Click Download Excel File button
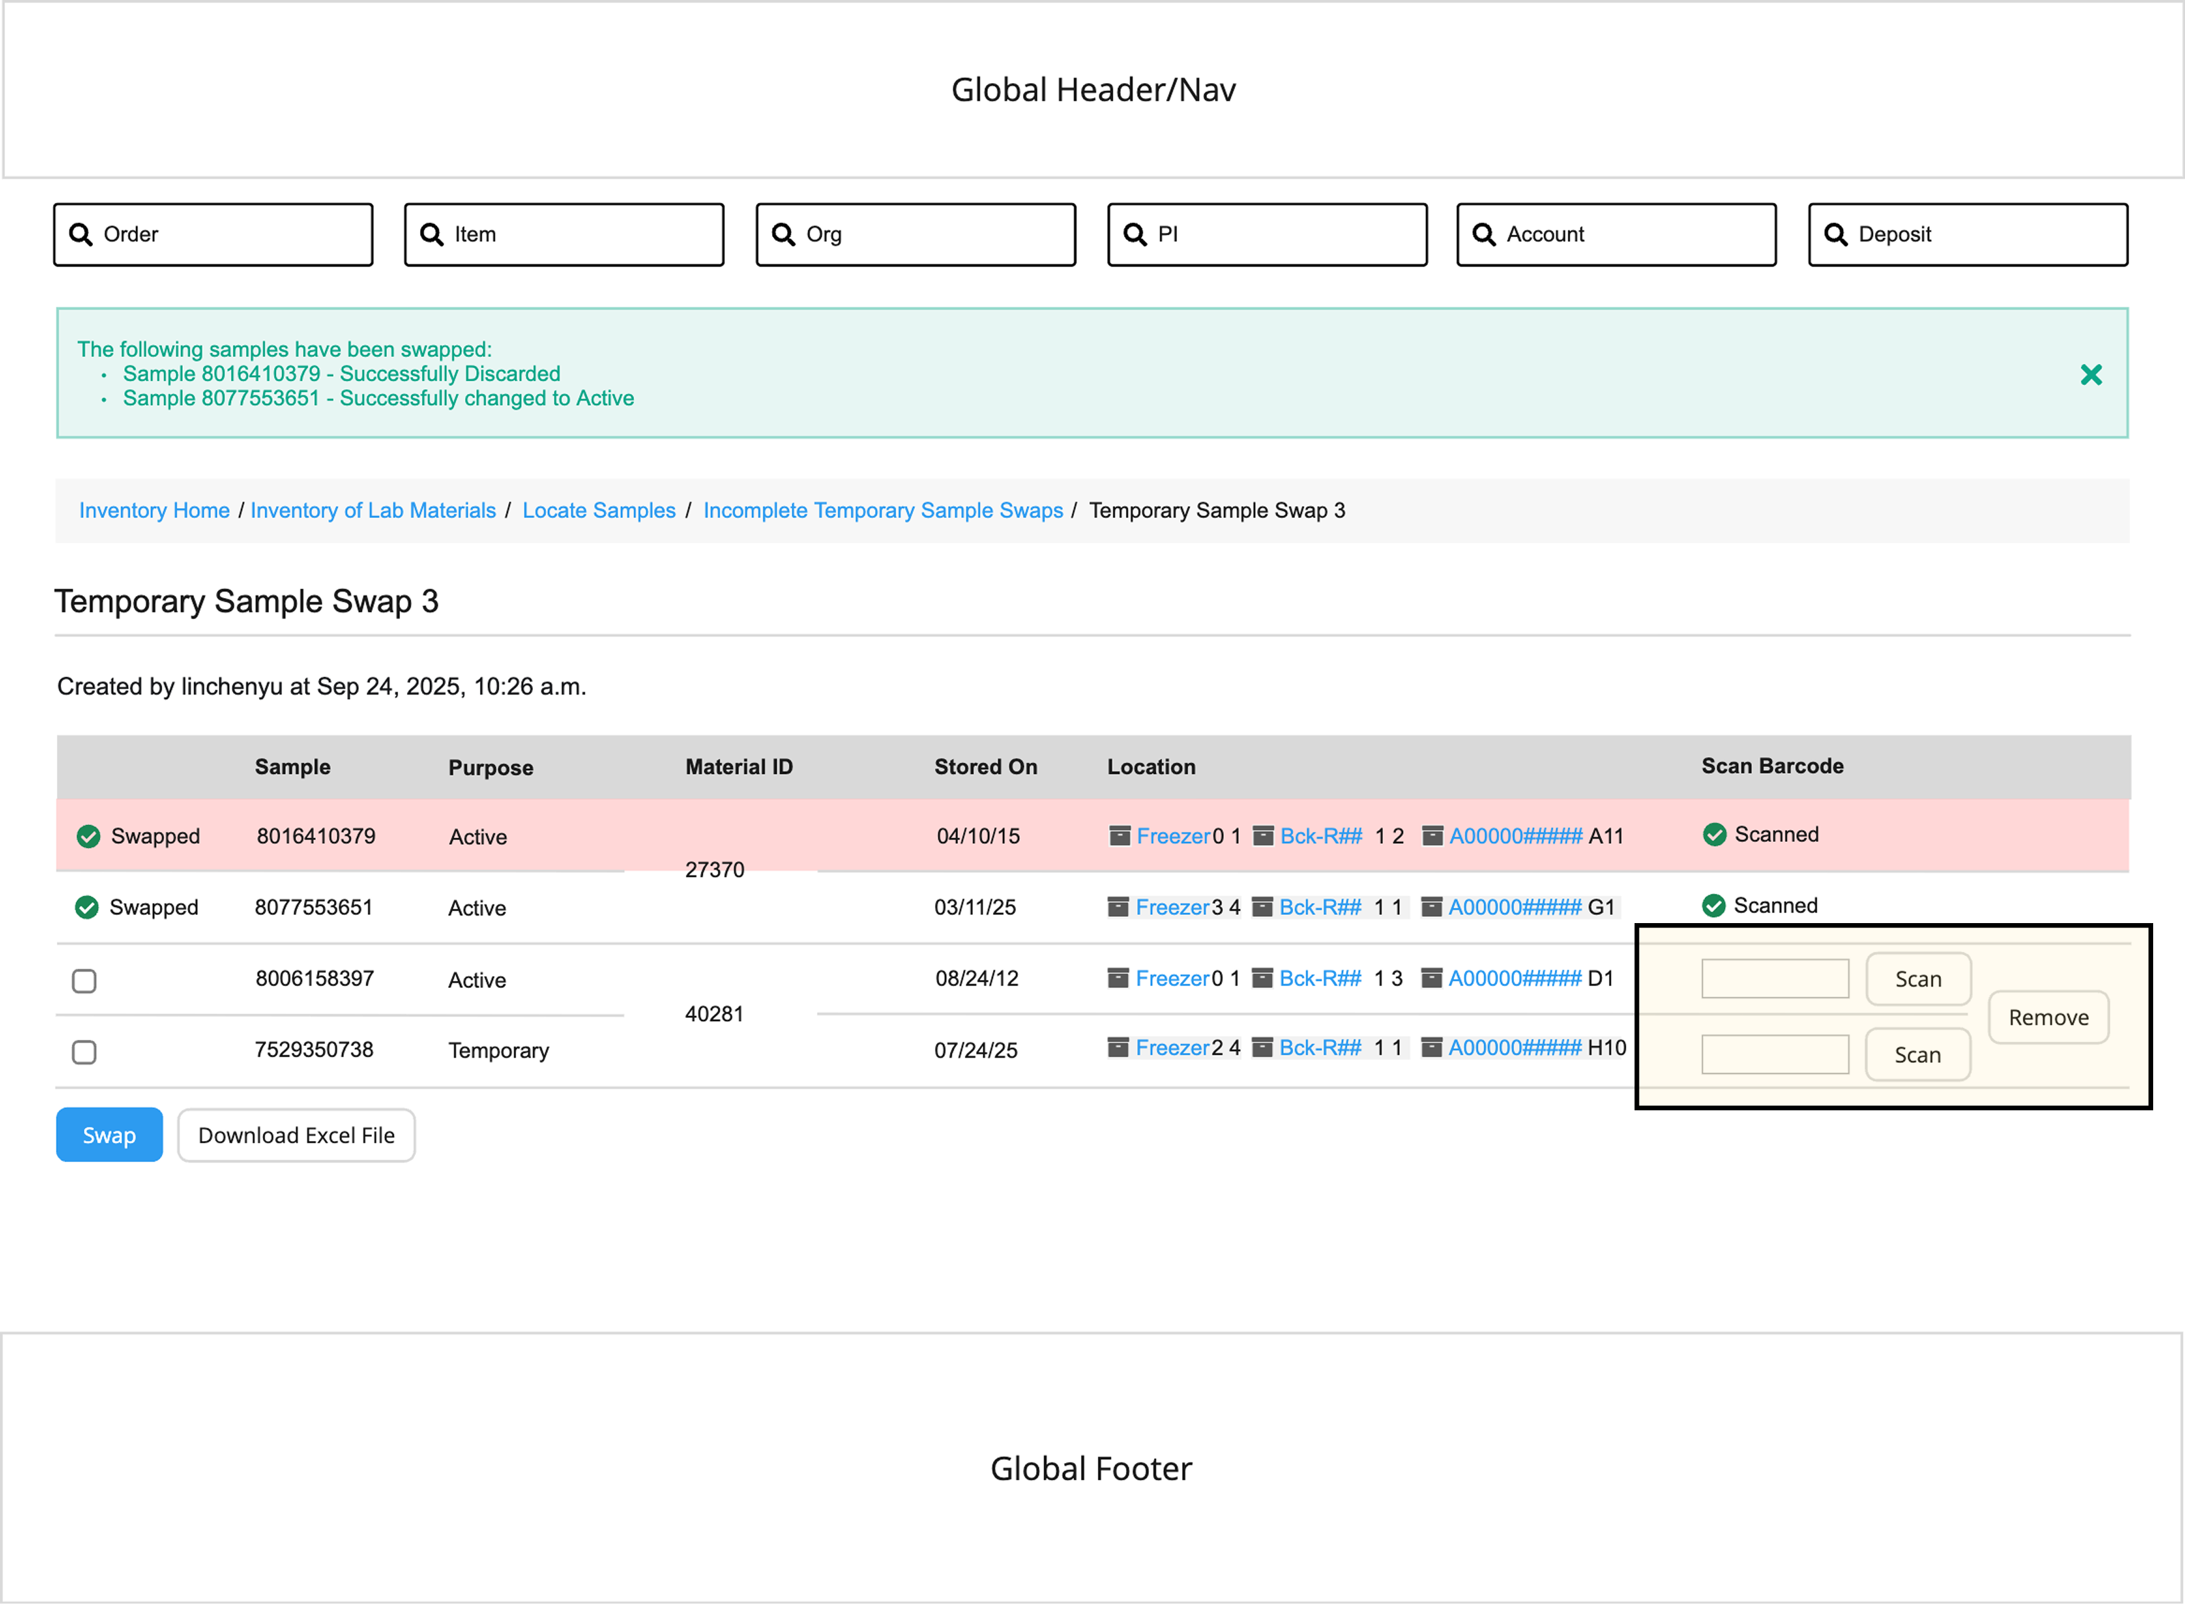Image resolution: width=2185 pixels, height=1604 pixels. [x=296, y=1135]
